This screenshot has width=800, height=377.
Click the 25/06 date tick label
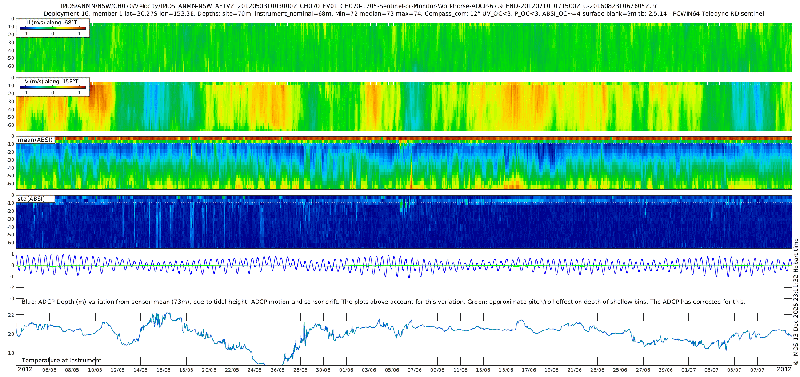point(620,370)
